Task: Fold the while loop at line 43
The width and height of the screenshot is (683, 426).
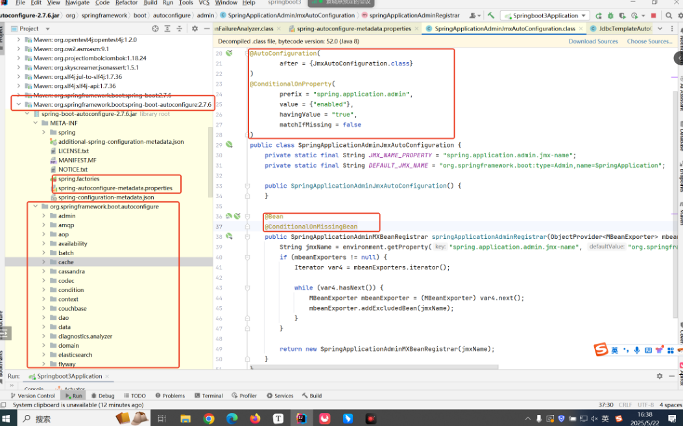Action: point(247,287)
